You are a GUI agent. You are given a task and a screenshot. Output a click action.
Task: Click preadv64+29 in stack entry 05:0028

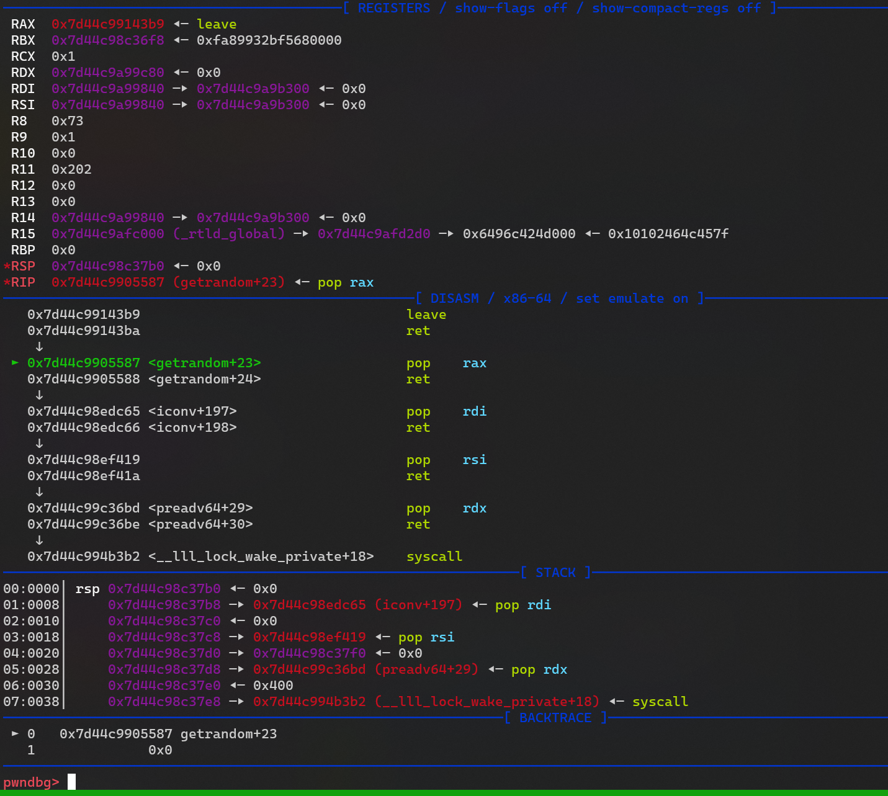(x=426, y=669)
